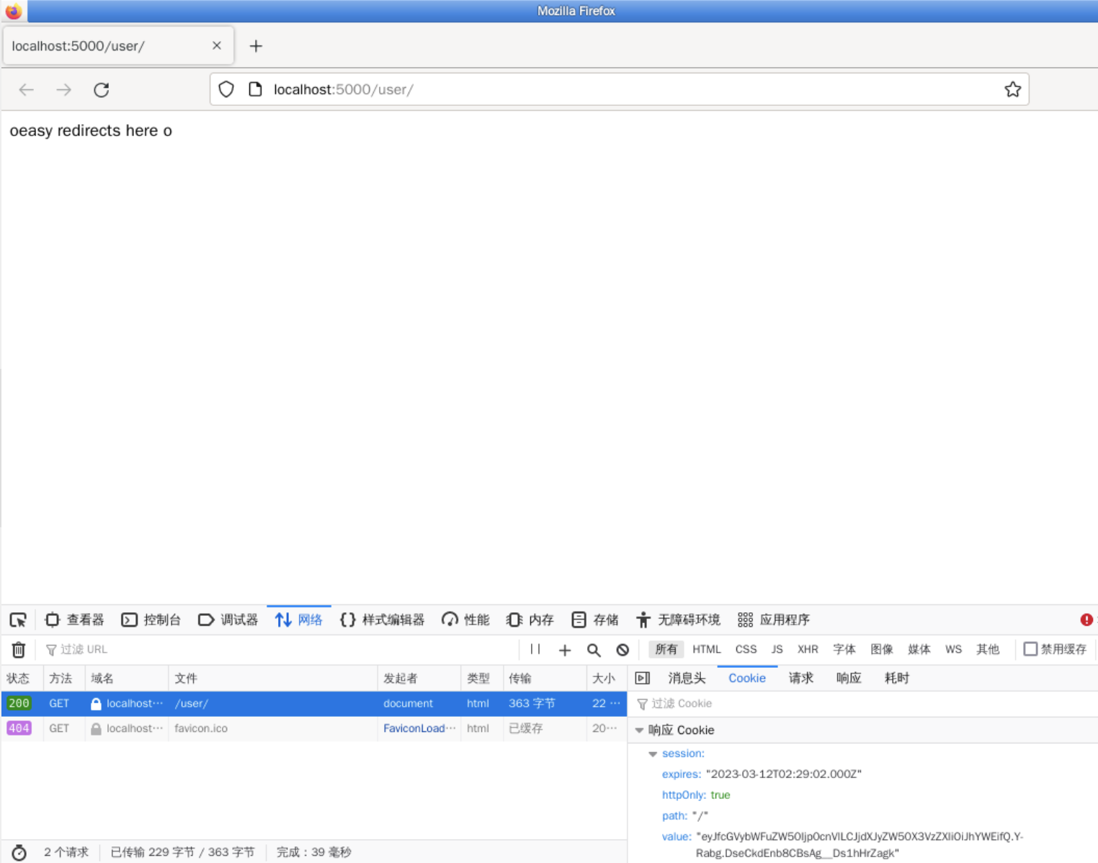1098x863 pixels.
Task: Open a new tab with plus
Action: [256, 46]
